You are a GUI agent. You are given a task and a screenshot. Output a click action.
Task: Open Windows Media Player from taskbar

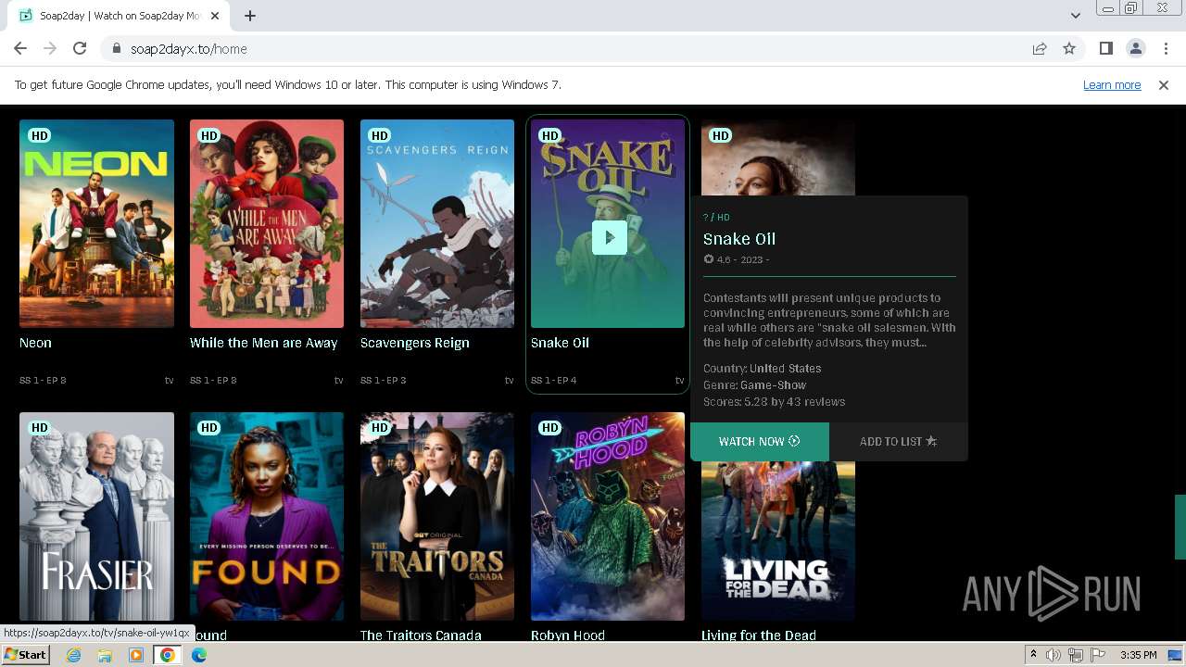point(136,655)
